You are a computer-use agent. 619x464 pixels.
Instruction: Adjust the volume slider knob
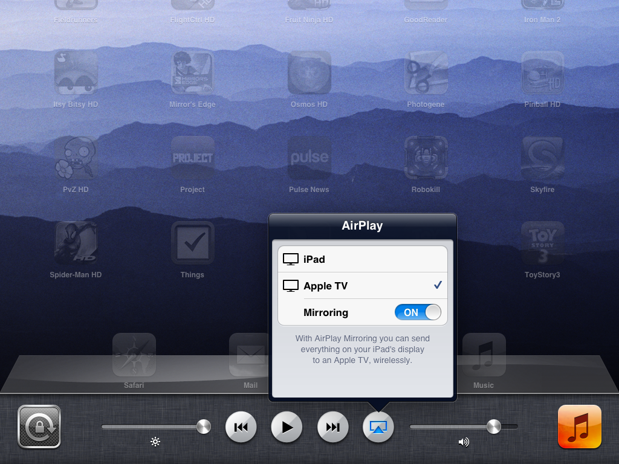493,427
